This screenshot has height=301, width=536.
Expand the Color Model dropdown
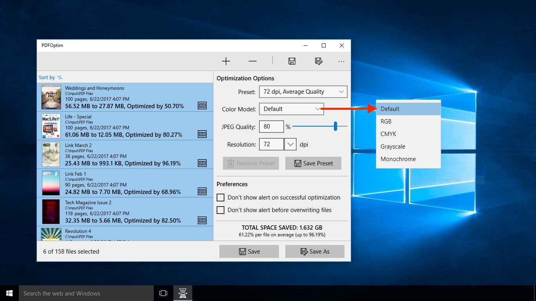pos(292,109)
